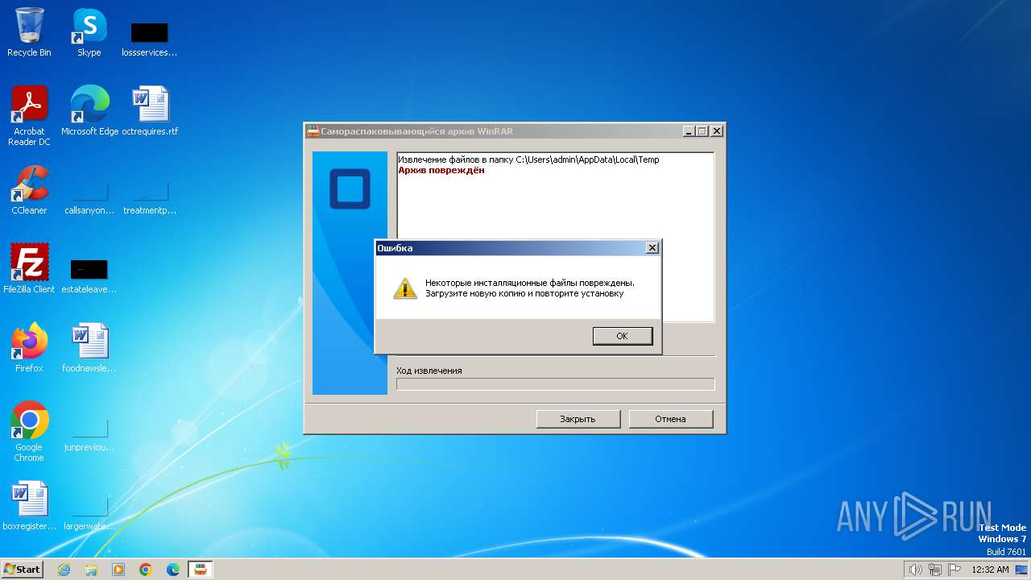Launch the Skype desktop shortcut

[89, 32]
